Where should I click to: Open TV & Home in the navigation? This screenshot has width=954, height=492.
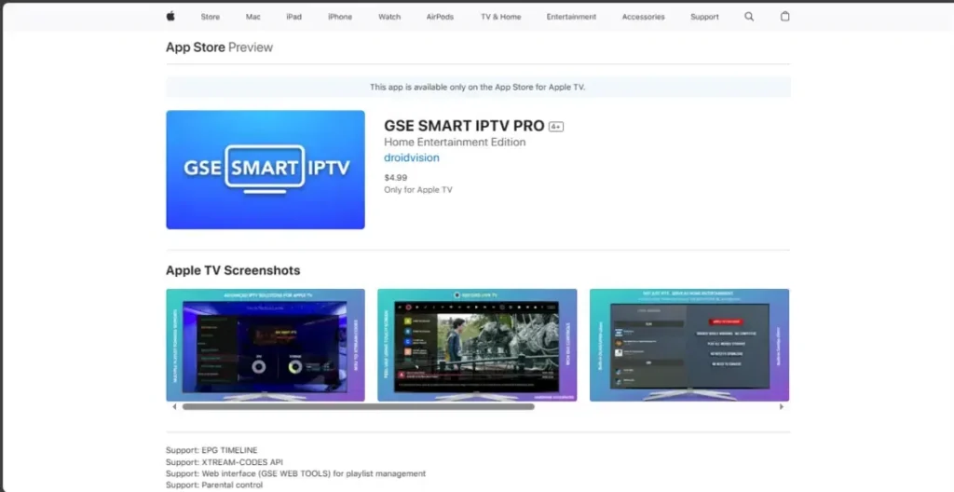tap(500, 17)
